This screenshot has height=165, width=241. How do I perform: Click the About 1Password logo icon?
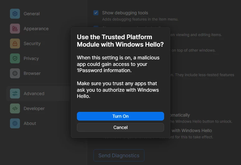pyautogui.click(x=15, y=123)
